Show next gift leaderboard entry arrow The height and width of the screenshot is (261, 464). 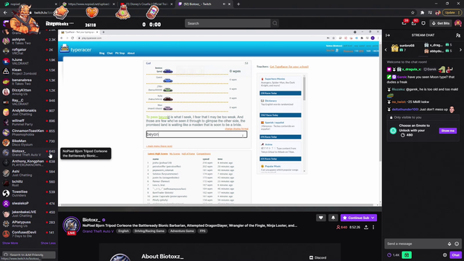pyautogui.click(x=460, y=50)
